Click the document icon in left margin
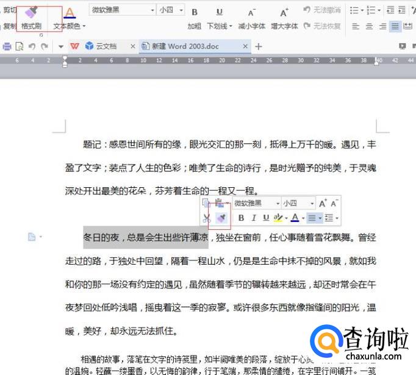This screenshot has width=416, height=375. pyautogui.click(x=32, y=237)
